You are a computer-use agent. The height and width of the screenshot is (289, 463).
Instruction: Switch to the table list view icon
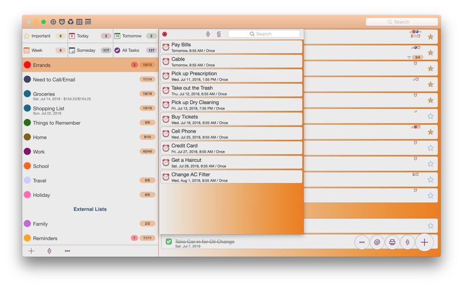coord(79,22)
